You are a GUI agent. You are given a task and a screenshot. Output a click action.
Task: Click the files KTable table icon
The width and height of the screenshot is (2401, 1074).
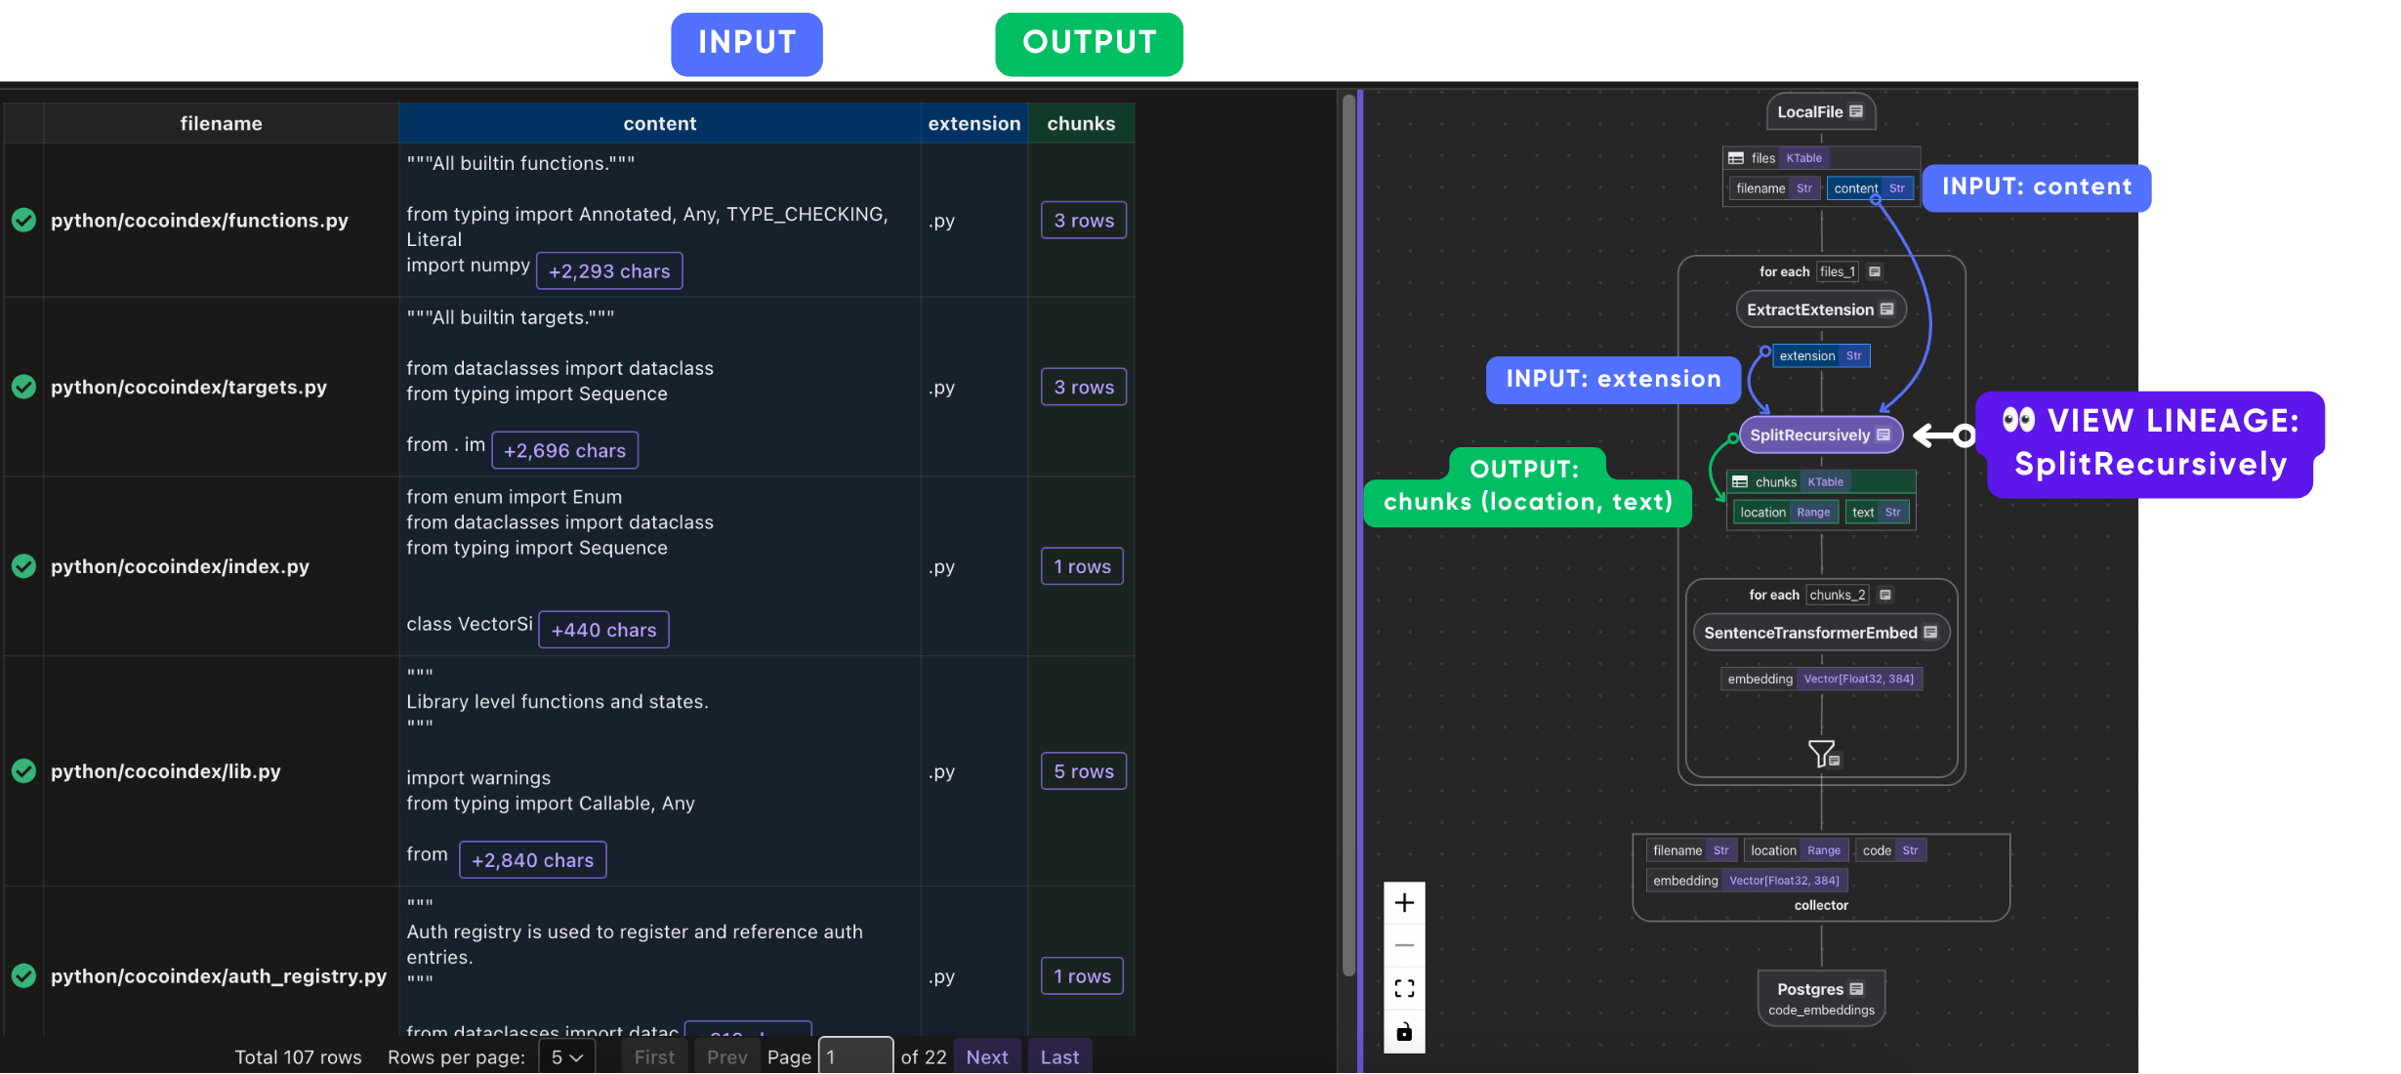pyautogui.click(x=1736, y=158)
